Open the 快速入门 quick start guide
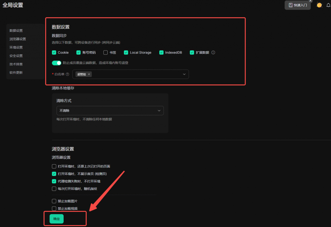The height and width of the screenshot is (227, 331). click(297, 5)
